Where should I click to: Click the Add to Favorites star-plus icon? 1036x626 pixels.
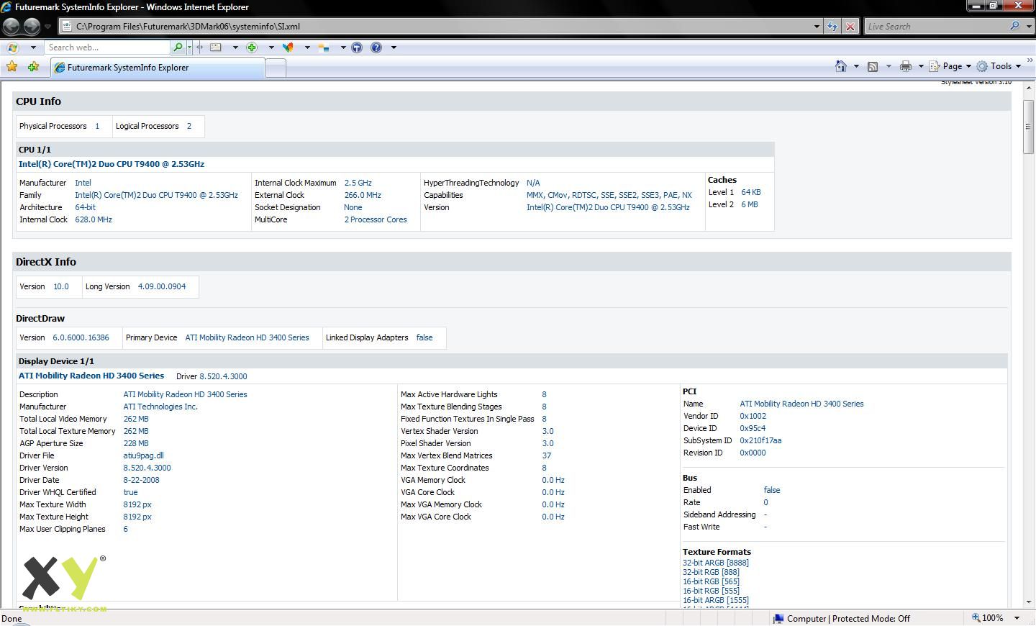click(33, 66)
